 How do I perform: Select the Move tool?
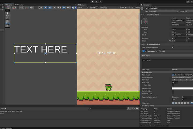[8, 15]
